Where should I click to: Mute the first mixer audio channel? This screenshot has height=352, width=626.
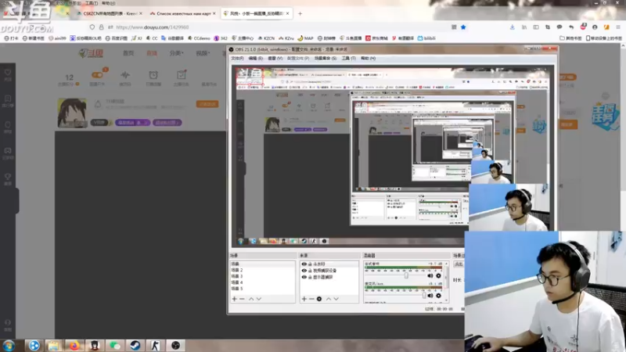coord(430,276)
